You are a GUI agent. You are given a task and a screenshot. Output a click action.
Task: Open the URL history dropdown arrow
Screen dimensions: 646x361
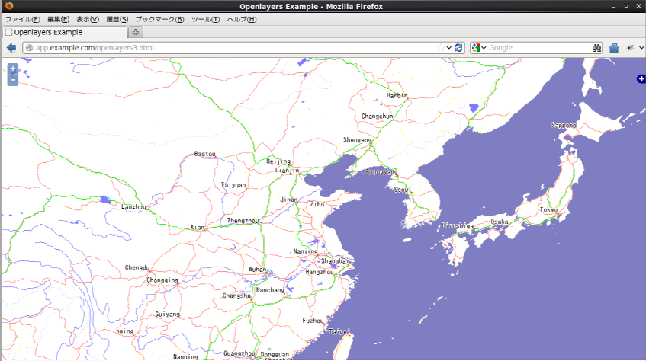(x=449, y=48)
